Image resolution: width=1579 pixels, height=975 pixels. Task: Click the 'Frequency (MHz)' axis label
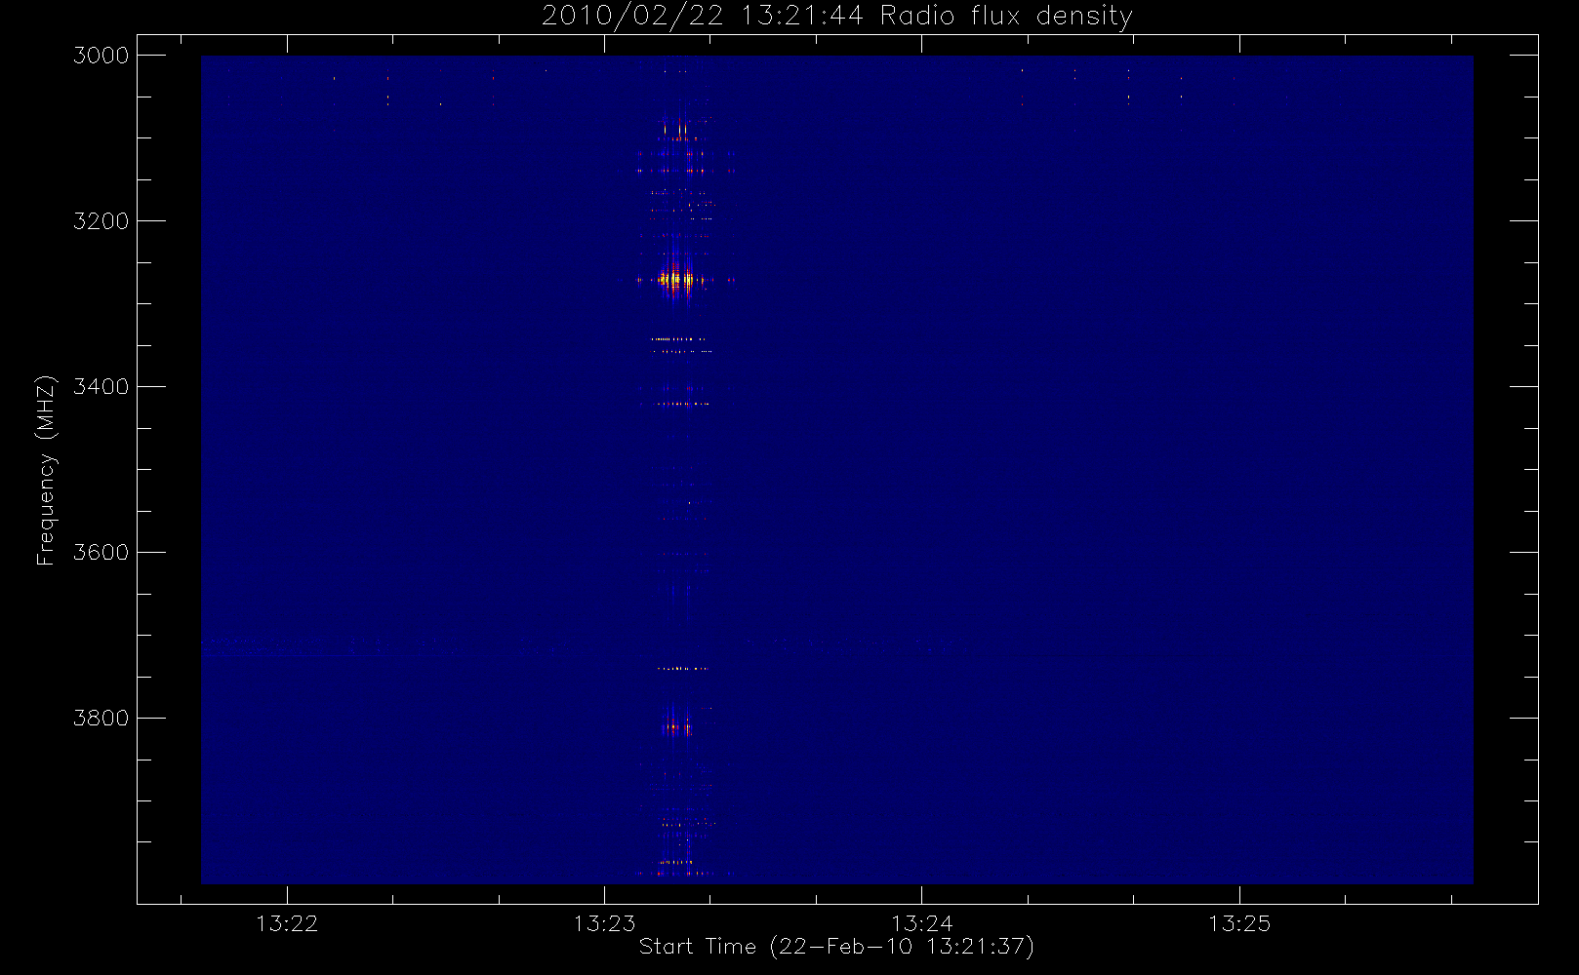tap(45, 470)
